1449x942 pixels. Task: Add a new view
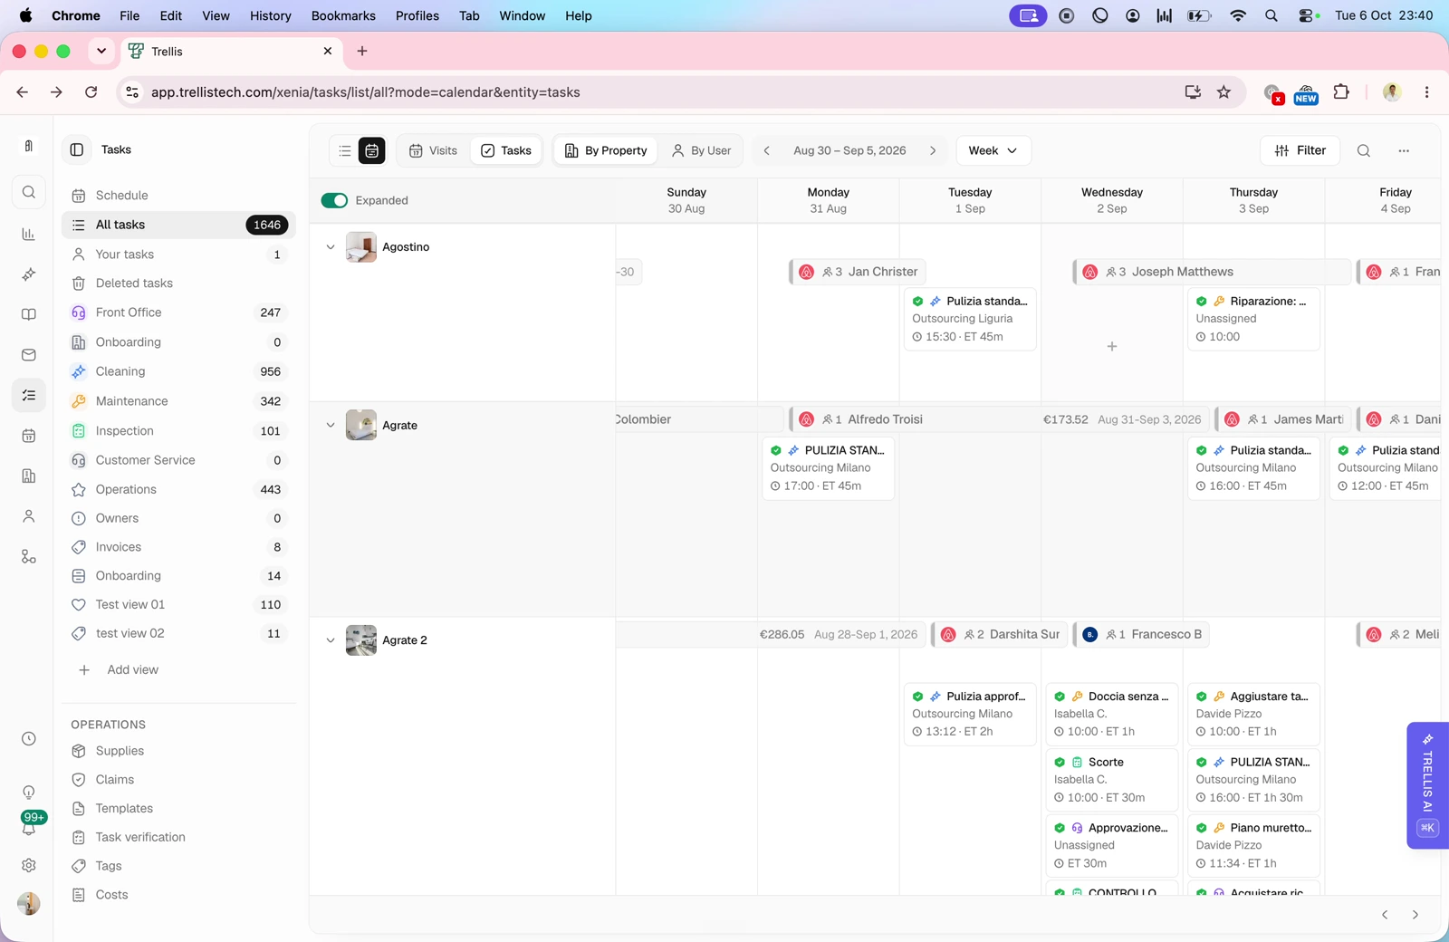(119, 670)
